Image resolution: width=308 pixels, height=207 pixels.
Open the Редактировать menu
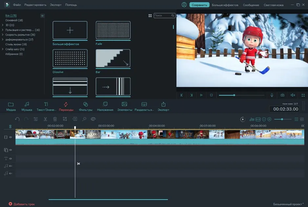pos(35,5)
